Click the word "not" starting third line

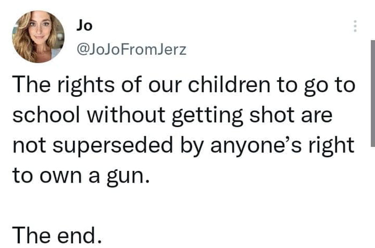(28, 146)
